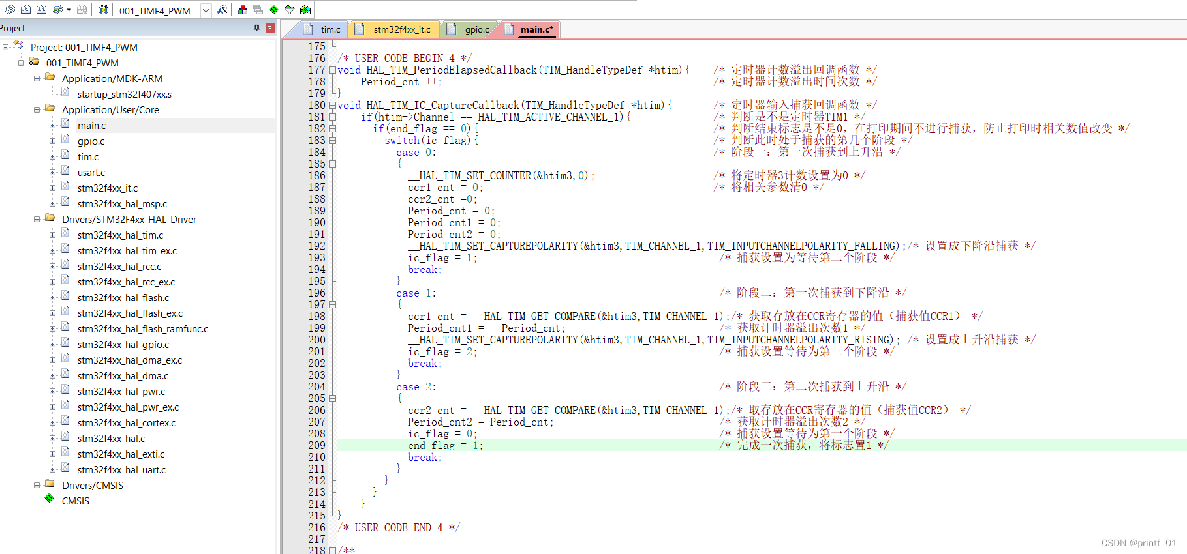The width and height of the screenshot is (1187, 554).
Task: Click the CMSIS green diamond component item
Action: [x=76, y=501]
